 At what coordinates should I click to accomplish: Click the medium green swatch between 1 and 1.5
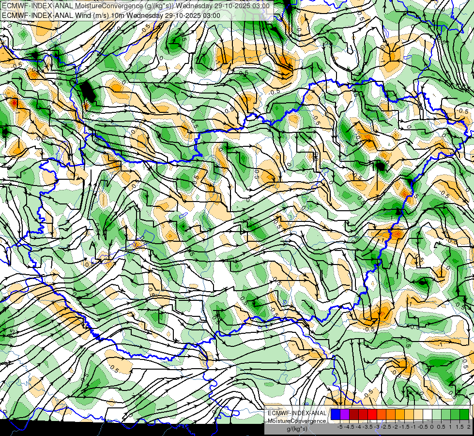point(455,415)
